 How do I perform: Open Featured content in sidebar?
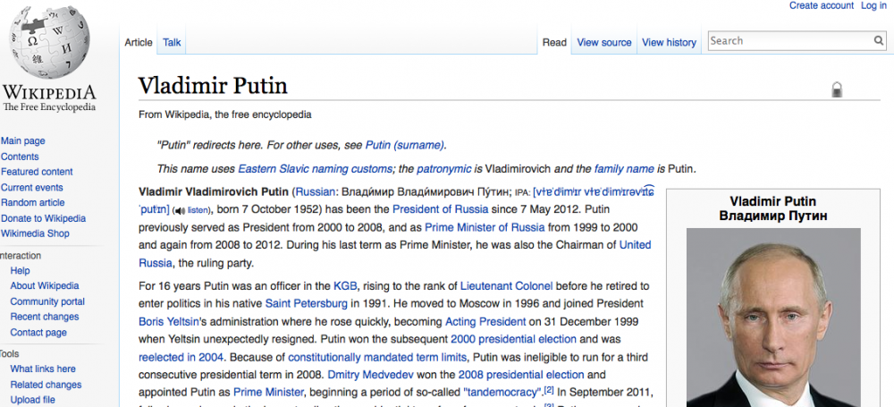click(x=37, y=172)
